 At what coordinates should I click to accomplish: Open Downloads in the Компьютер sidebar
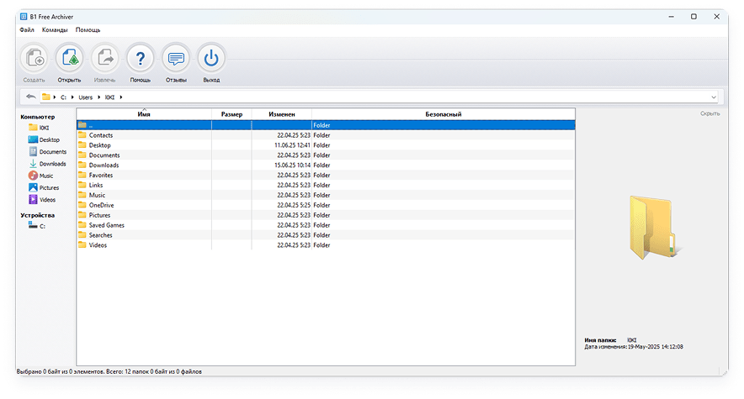pyautogui.click(x=47, y=164)
